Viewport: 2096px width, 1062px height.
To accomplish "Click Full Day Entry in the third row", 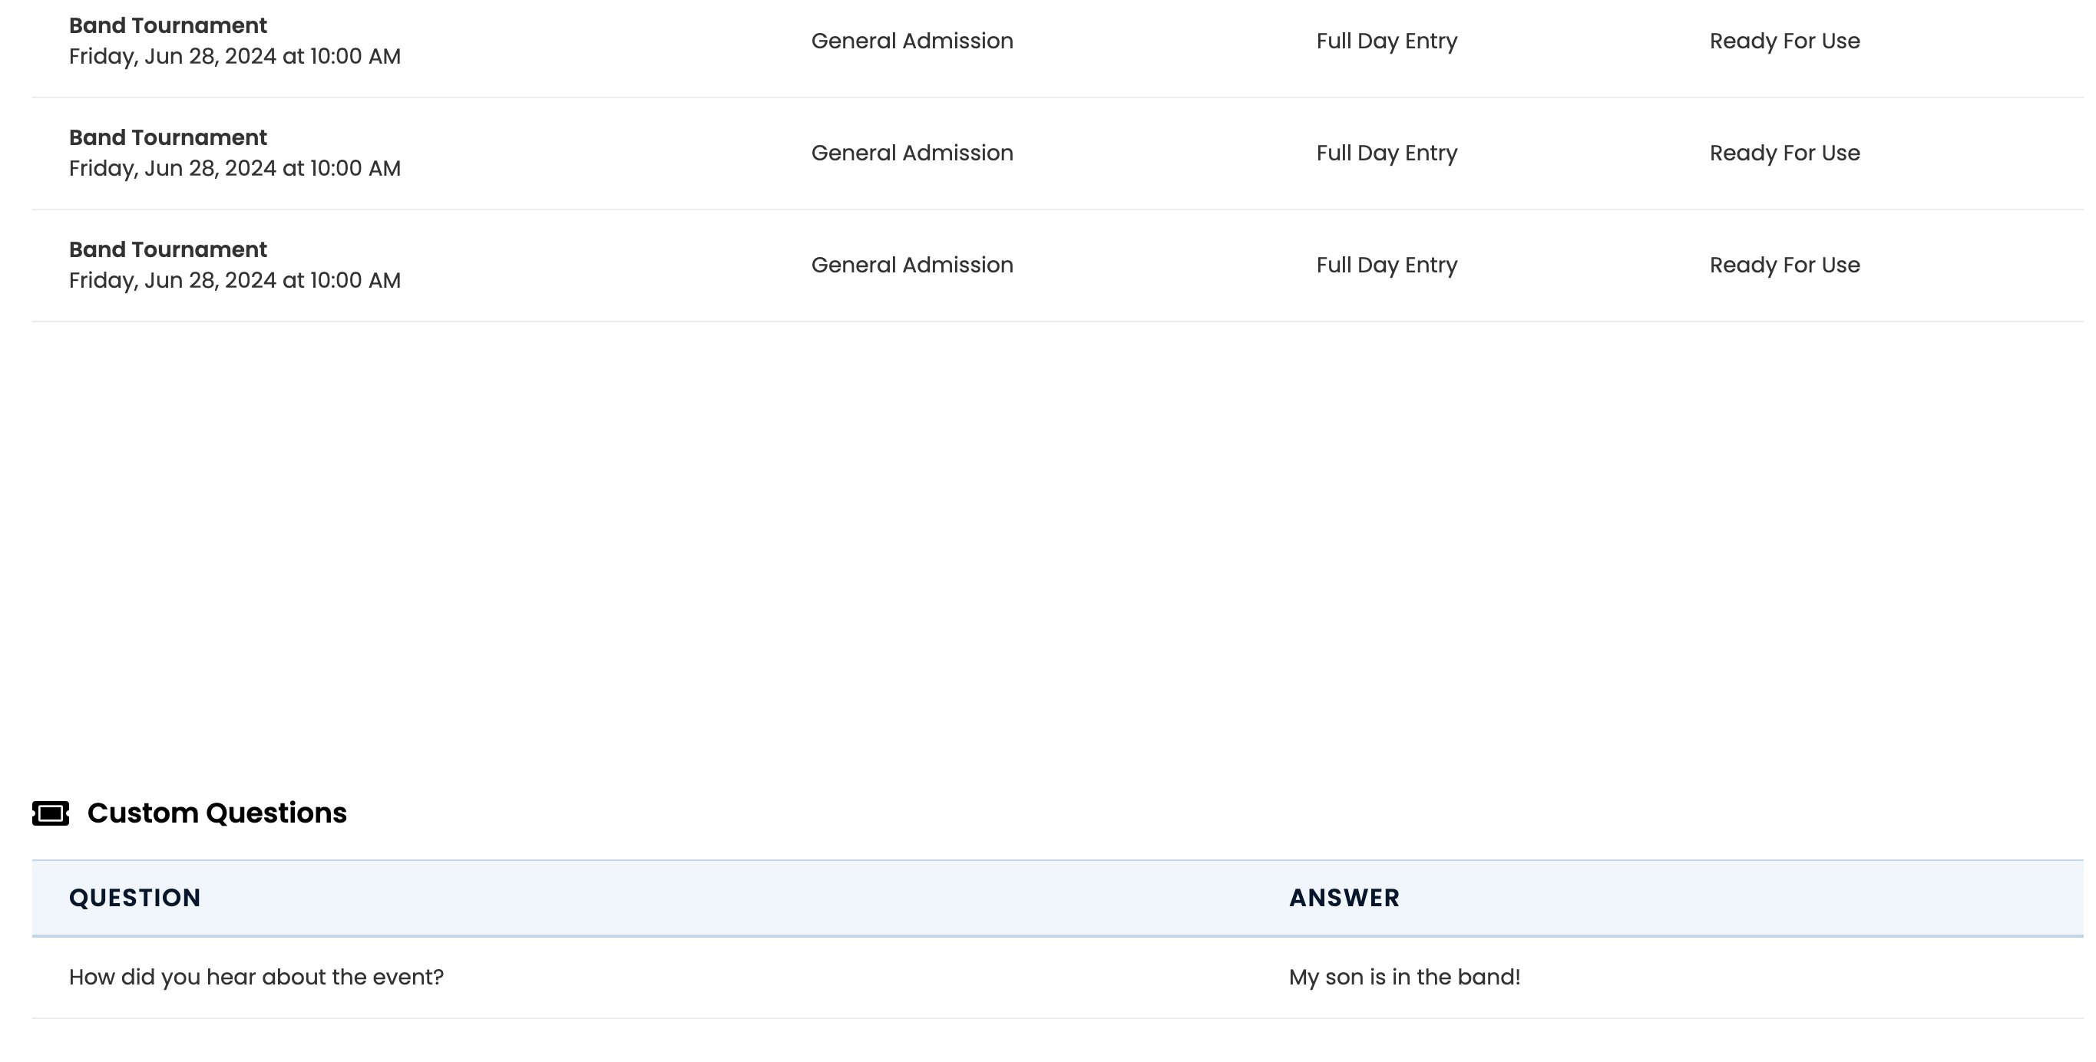I will [1387, 265].
